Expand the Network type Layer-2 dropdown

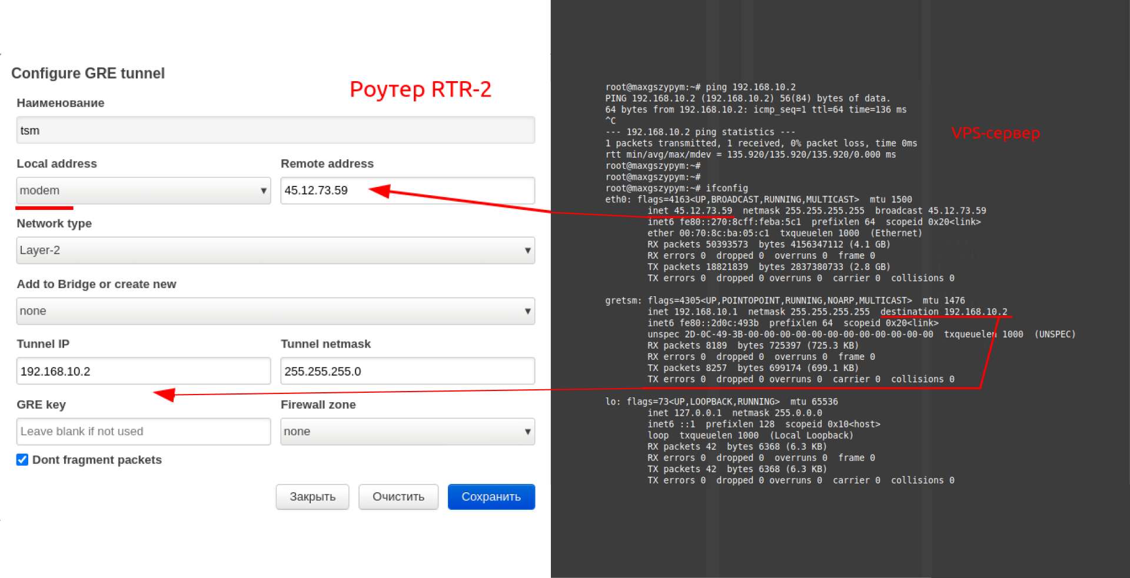(275, 250)
